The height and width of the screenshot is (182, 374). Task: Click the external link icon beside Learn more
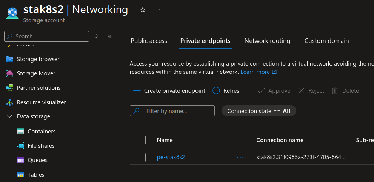point(274,72)
